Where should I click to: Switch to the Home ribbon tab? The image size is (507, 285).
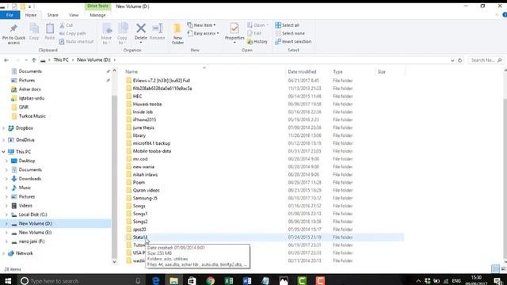31,15
